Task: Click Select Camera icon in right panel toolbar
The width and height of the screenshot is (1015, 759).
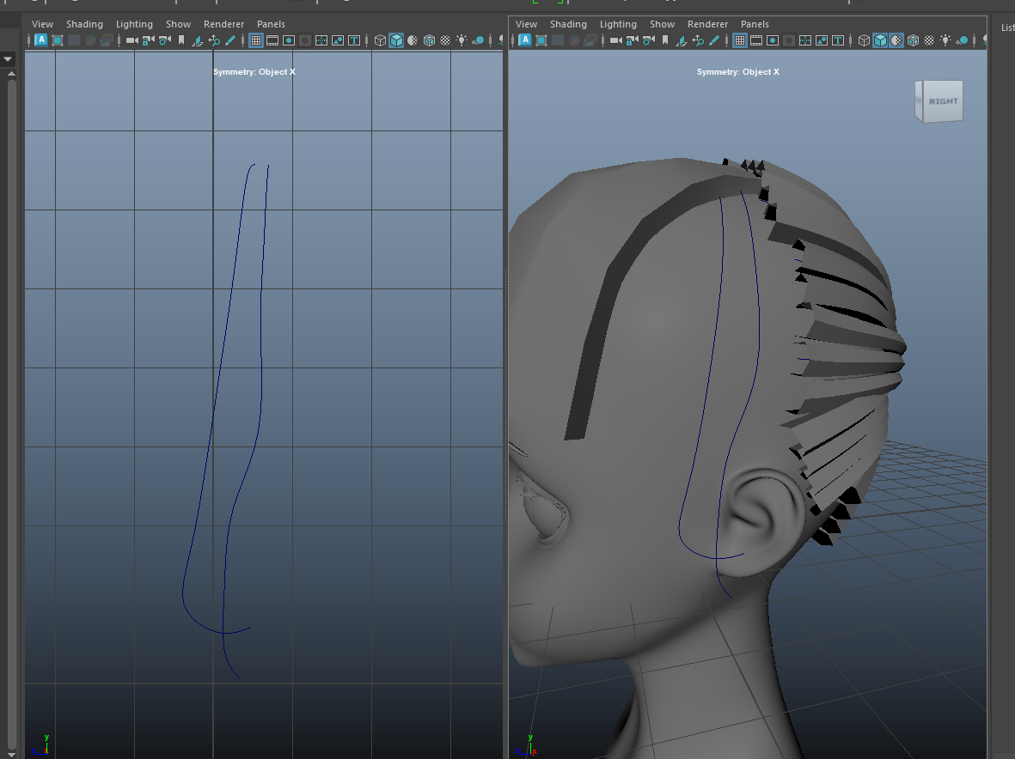Action: tap(615, 40)
